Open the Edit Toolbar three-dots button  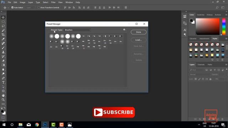[3, 104]
